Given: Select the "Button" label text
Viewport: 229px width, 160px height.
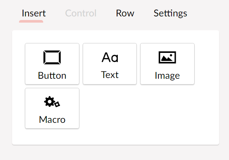Looking at the screenshot, I should [52, 75].
